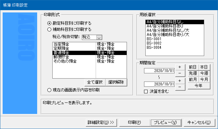Choose paper A4/自分補助科目あり/大
This screenshot has height=129, width=218.
[175, 35]
